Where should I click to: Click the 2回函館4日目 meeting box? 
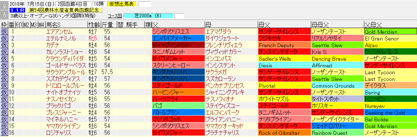(x=73, y=4)
